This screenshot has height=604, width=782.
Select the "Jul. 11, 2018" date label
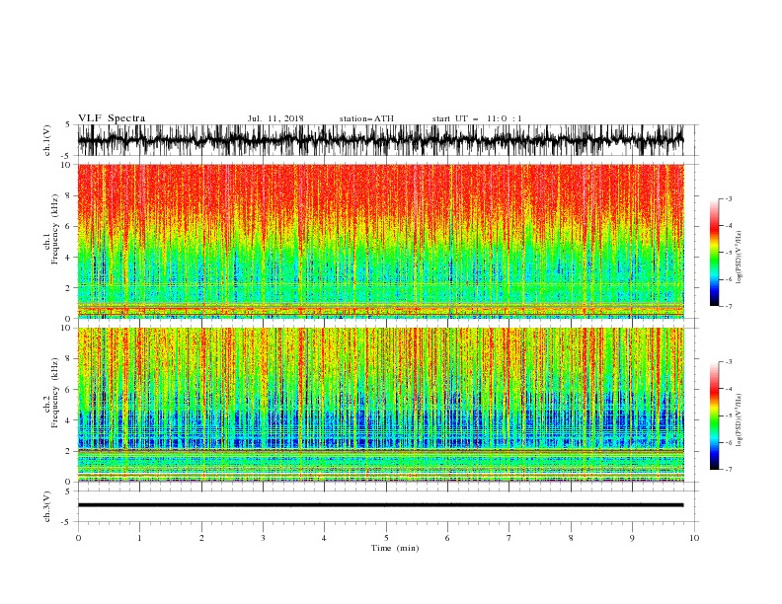(275, 118)
